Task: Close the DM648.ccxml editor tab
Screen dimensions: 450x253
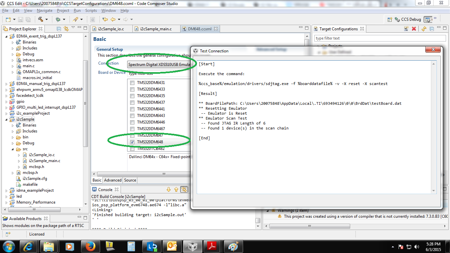Action: [216, 29]
